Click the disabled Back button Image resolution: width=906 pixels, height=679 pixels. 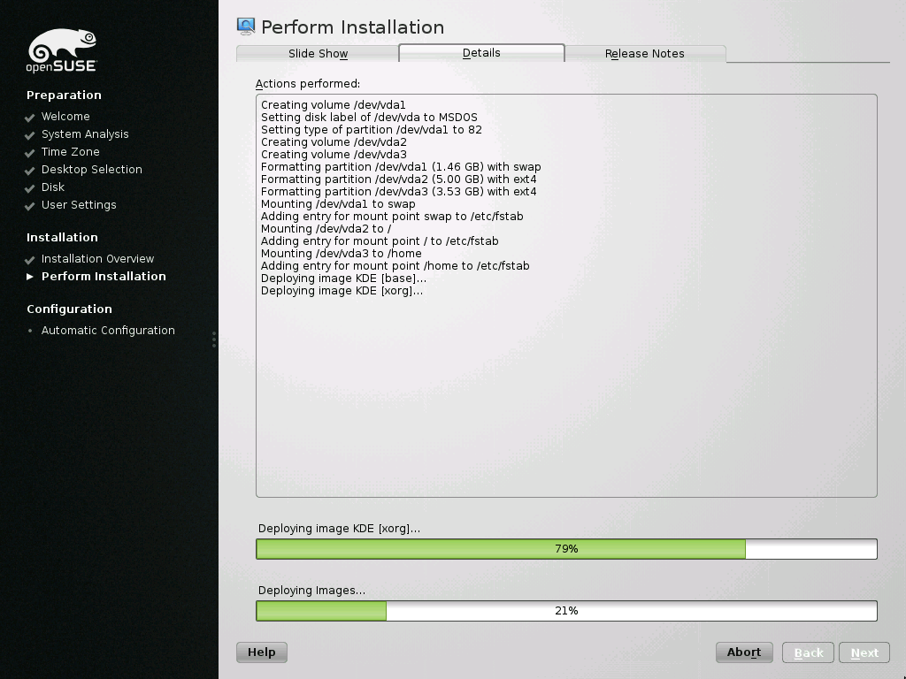808,652
